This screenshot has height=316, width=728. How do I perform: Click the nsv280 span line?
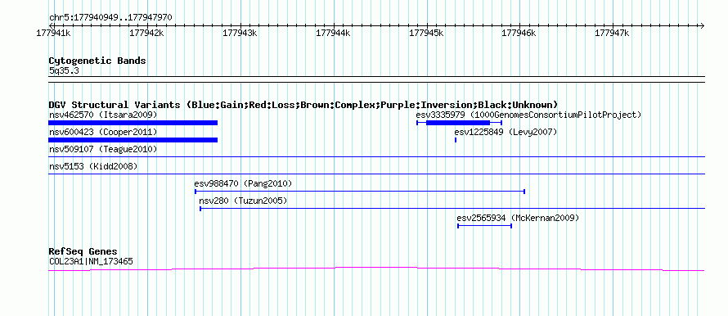point(452,208)
